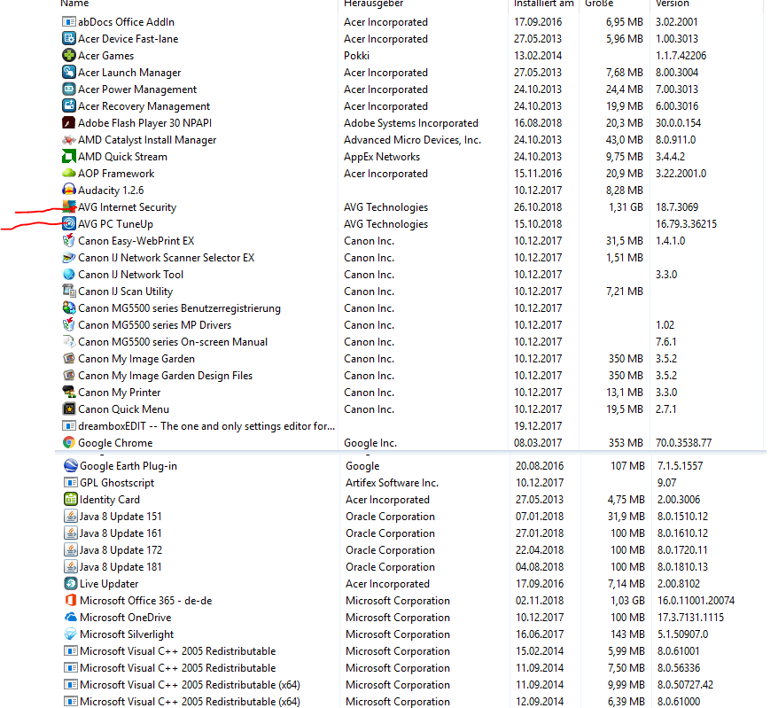Screen dimensions: 778x708
Task: Click the Acer Power Management icon
Action: (x=69, y=89)
